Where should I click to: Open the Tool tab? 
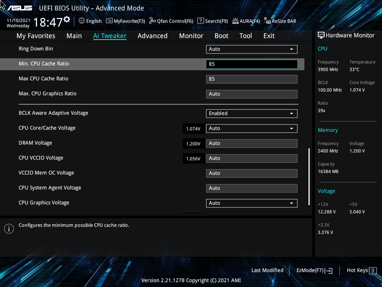245,36
